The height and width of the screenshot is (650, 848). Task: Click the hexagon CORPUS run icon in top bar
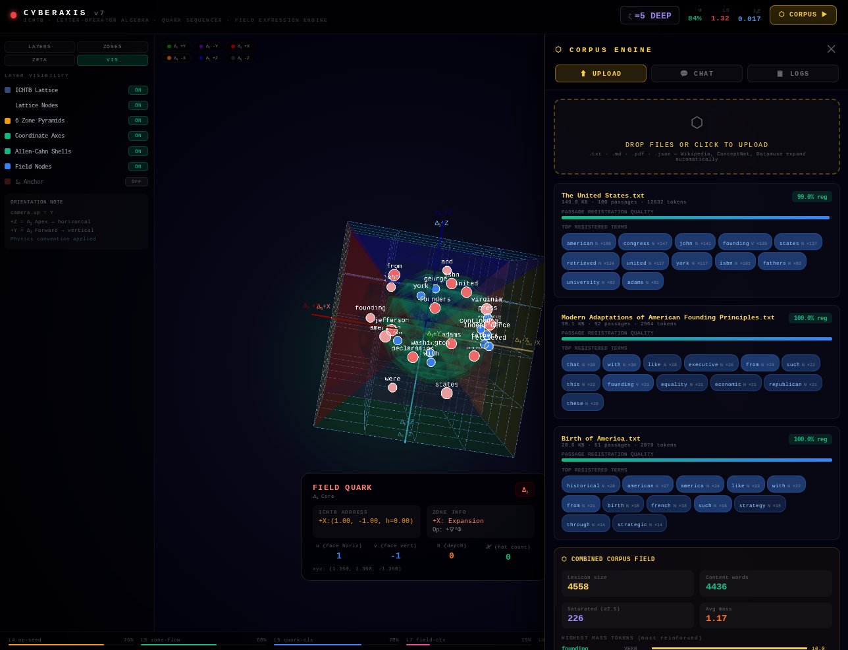point(783,14)
